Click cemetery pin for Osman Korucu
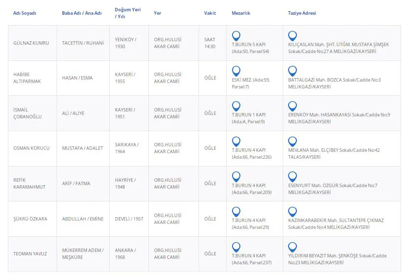 pos(236,141)
